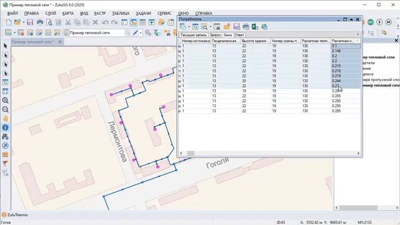Viewport: 400px width, 225px height.
Task: Click the play button in top-right toolbar
Action: pos(379,22)
